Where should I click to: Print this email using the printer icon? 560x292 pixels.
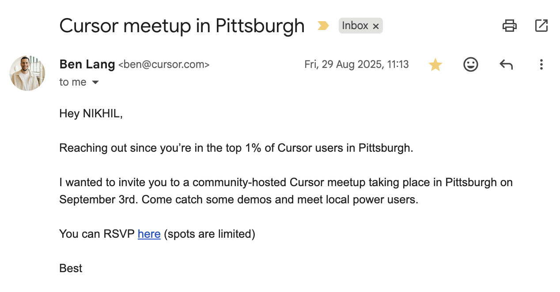[x=509, y=26]
